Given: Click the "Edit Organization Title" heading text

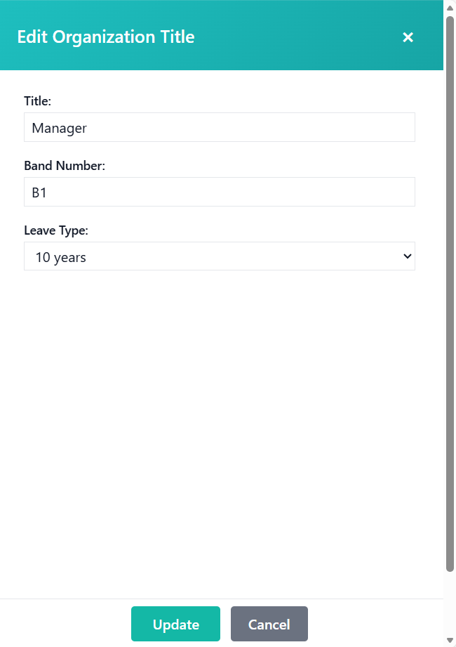Looking at the screenshot, I should coord(106,37).
